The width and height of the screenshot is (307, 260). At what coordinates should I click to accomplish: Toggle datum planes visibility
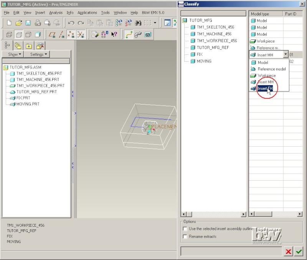pos(52,35)
